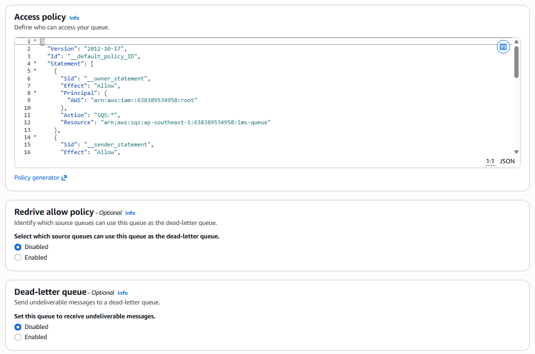
Task: Click the 1:1 cursor position indicator
Action: [490, 161]
